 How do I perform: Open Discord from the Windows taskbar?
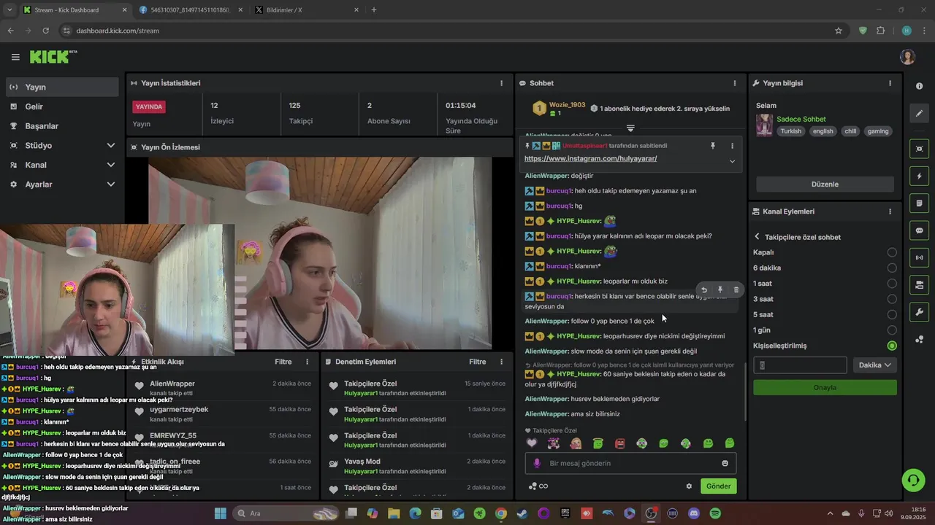(x=694, y=513)
